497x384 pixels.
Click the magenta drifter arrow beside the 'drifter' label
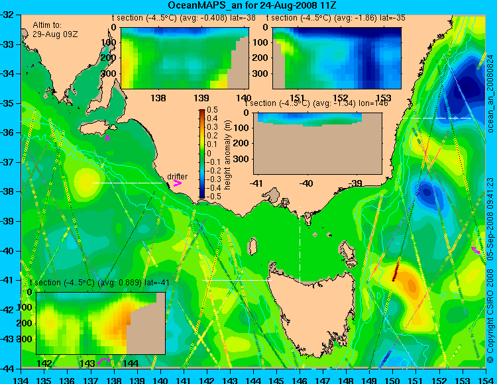tap(177, 183)
